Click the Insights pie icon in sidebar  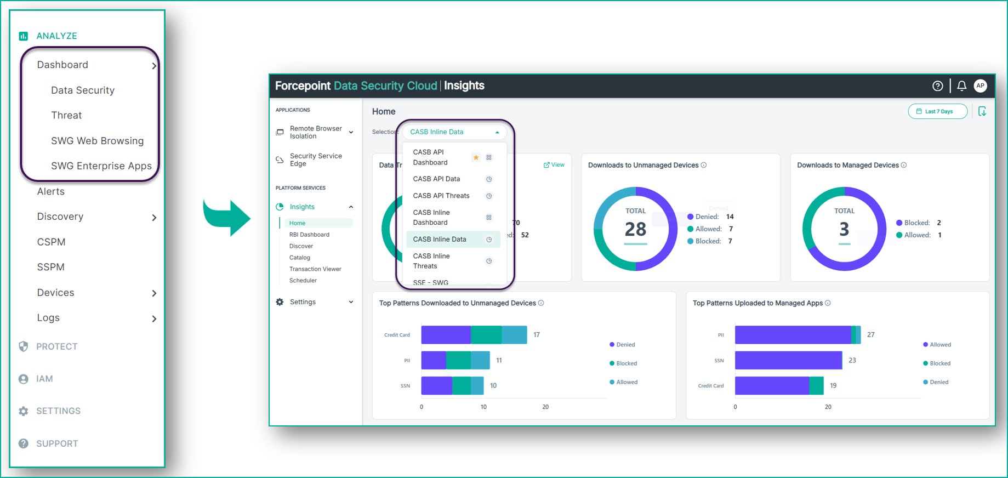click(x=280, y=207)
